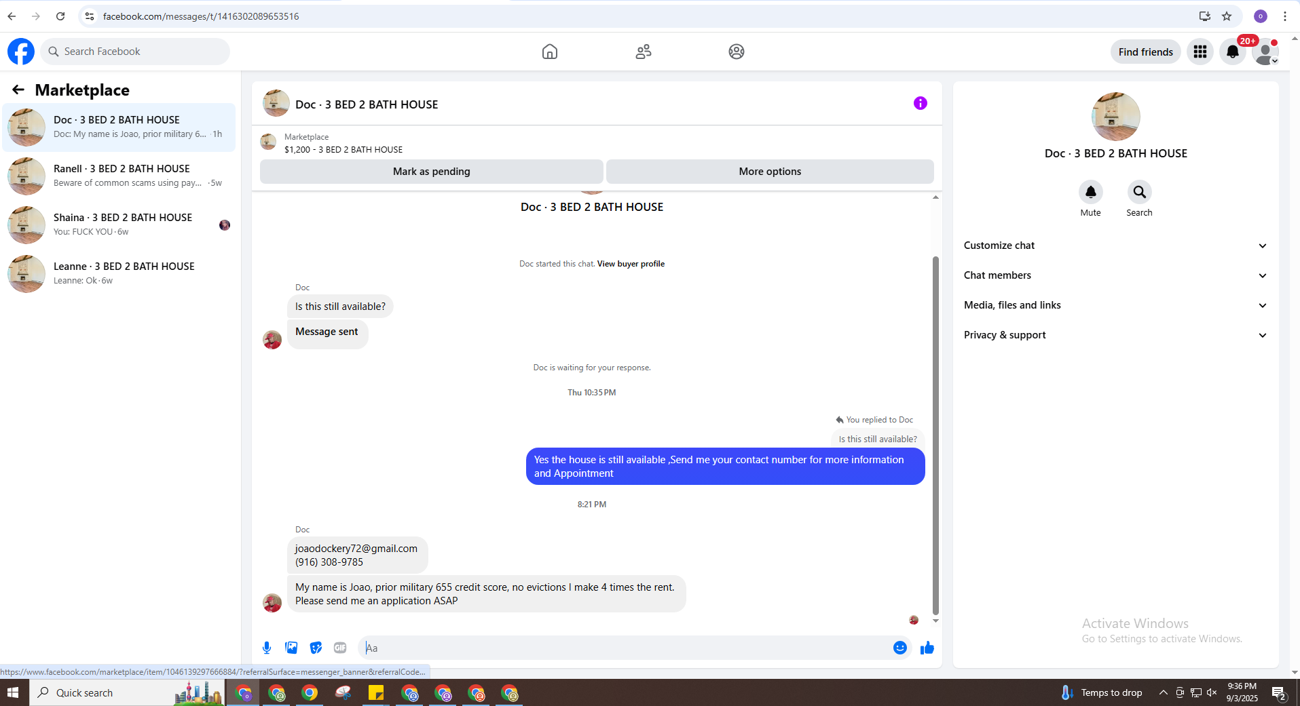Click the chat header title Doc · 3 BED 2 BATH HOUSE

(x=367, y=104)
